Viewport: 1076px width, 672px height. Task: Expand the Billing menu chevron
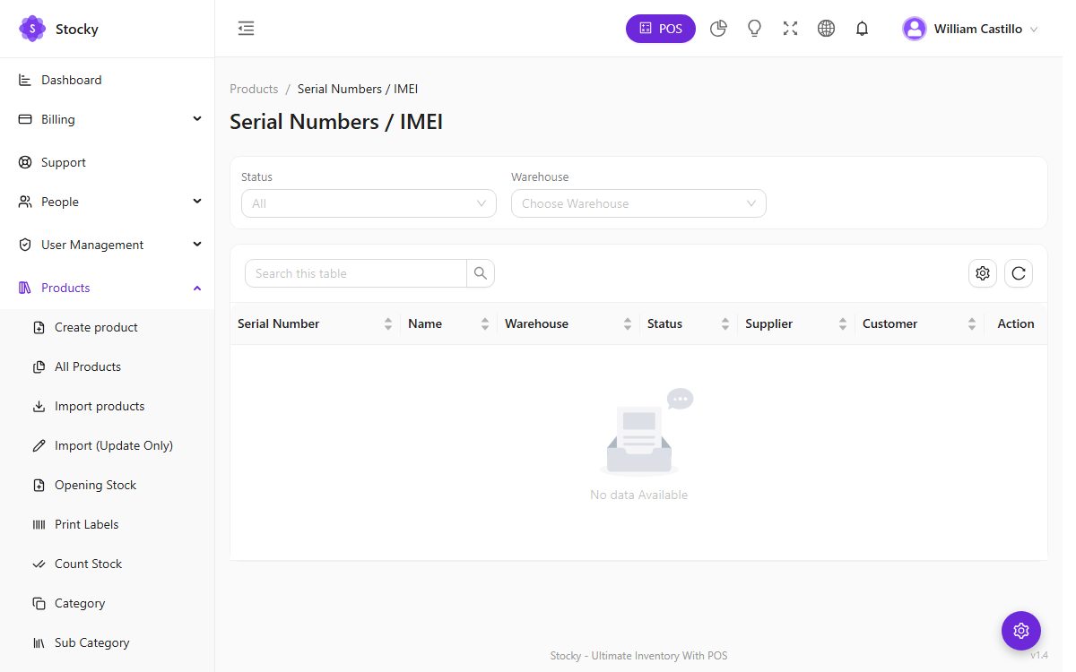[x=197, y=118]
